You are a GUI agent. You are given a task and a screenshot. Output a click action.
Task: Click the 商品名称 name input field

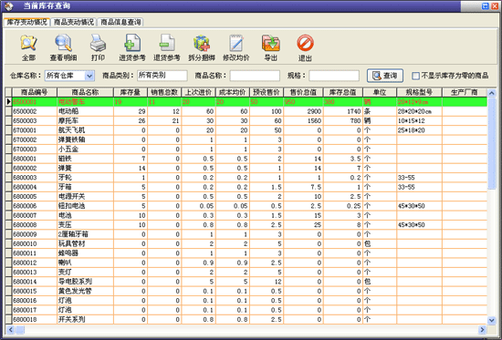click(x=255, y=76)
